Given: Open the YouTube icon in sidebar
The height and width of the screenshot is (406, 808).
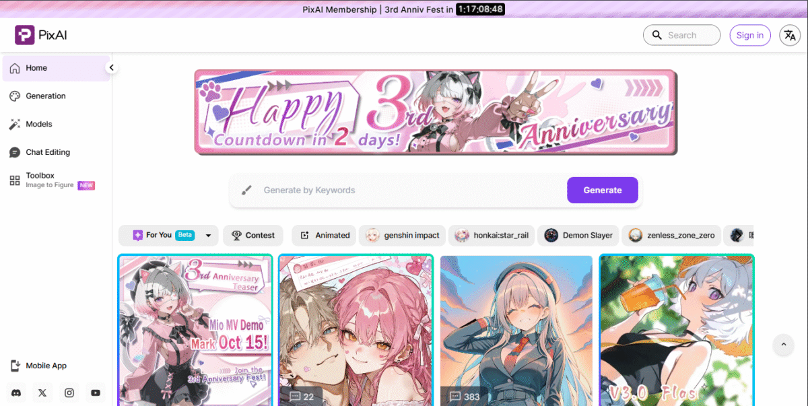Looking at the screenshot, I should 96,393.
